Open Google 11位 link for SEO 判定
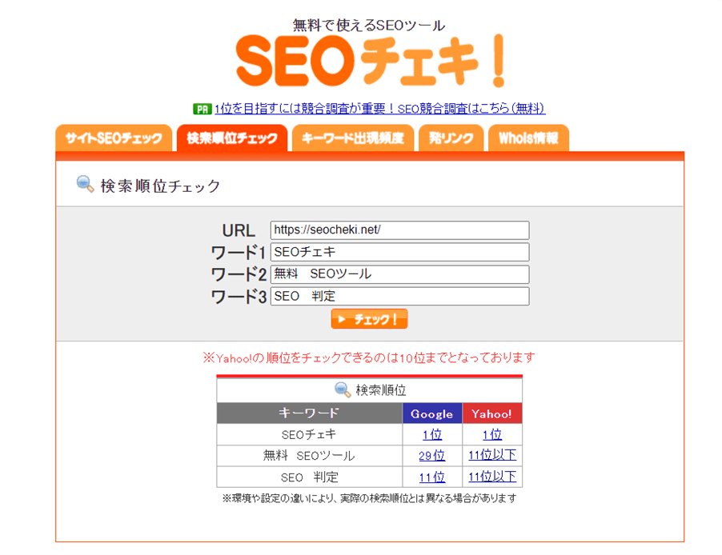Screen dimensions: 722x555 coord(432,477)
